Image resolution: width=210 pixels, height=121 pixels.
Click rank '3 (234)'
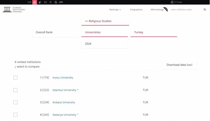click(45, 102)
